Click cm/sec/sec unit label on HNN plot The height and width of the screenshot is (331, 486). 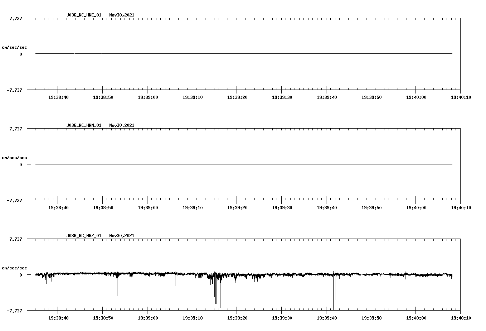pyautogui.click(x=14, y=158)
